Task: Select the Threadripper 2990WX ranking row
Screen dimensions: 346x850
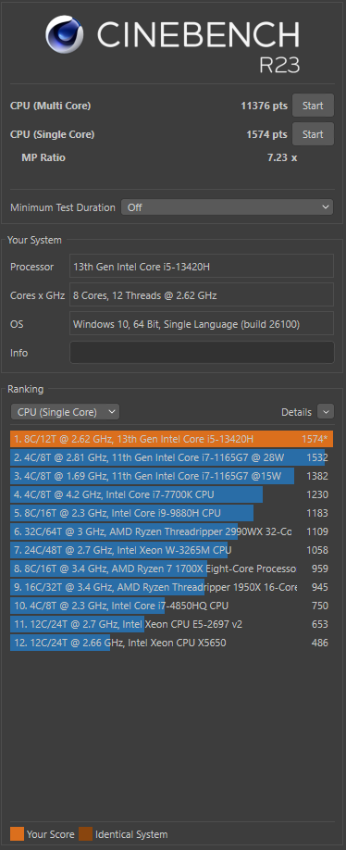Action: [172, 531]
